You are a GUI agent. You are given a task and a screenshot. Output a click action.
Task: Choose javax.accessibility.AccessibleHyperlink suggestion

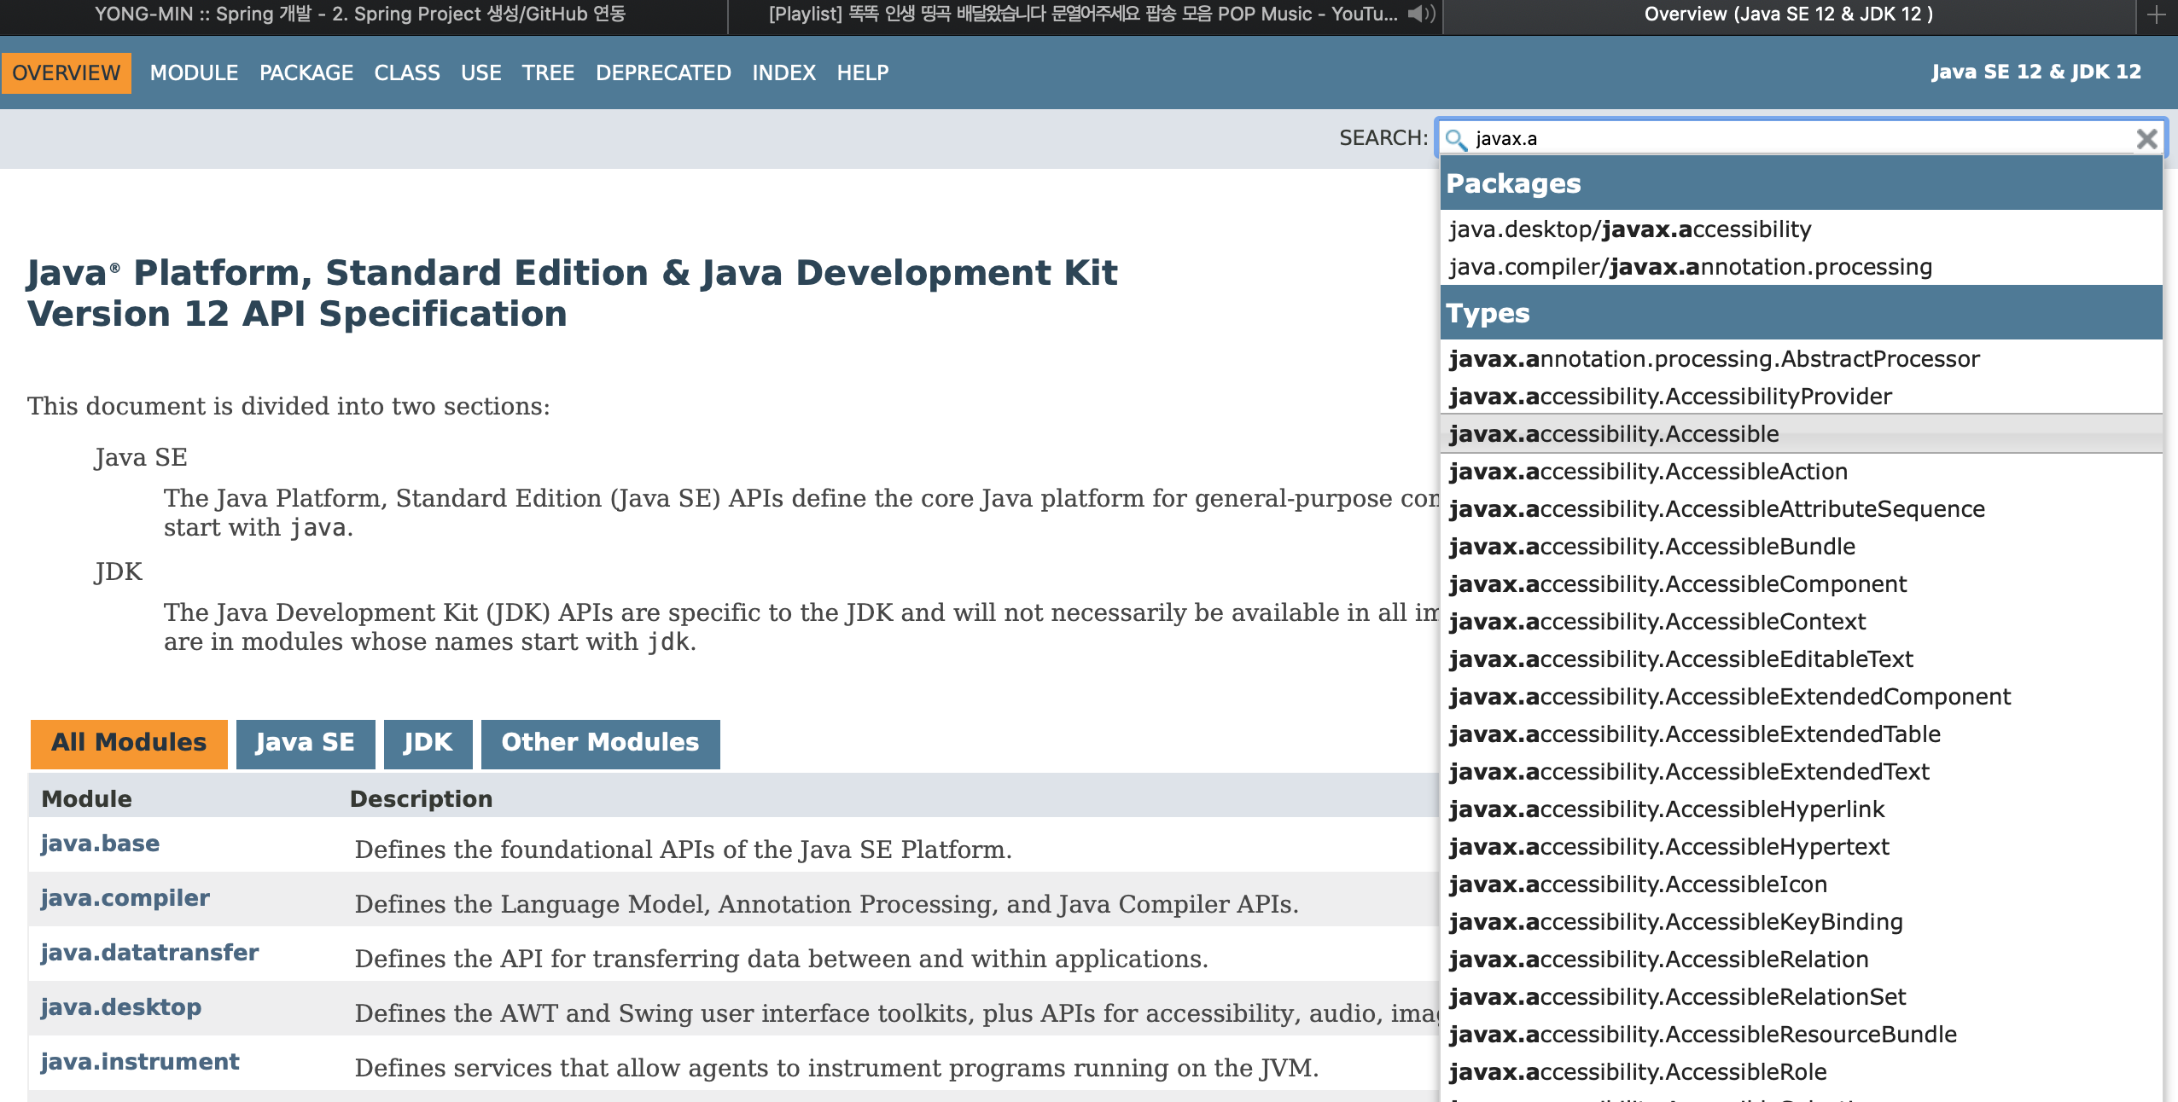tap(1666, 809)
